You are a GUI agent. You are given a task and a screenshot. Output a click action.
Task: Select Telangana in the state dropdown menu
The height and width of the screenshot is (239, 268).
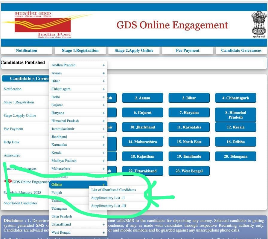[69, 209]
